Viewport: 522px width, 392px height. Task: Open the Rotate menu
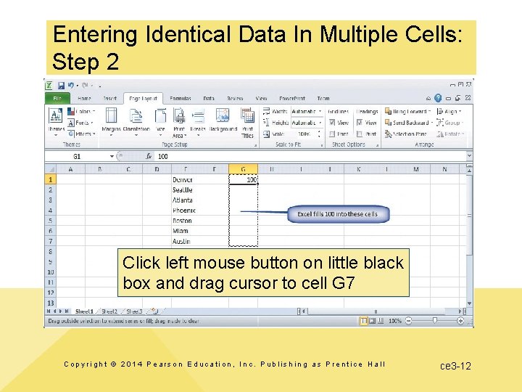[x=450, y=134]
